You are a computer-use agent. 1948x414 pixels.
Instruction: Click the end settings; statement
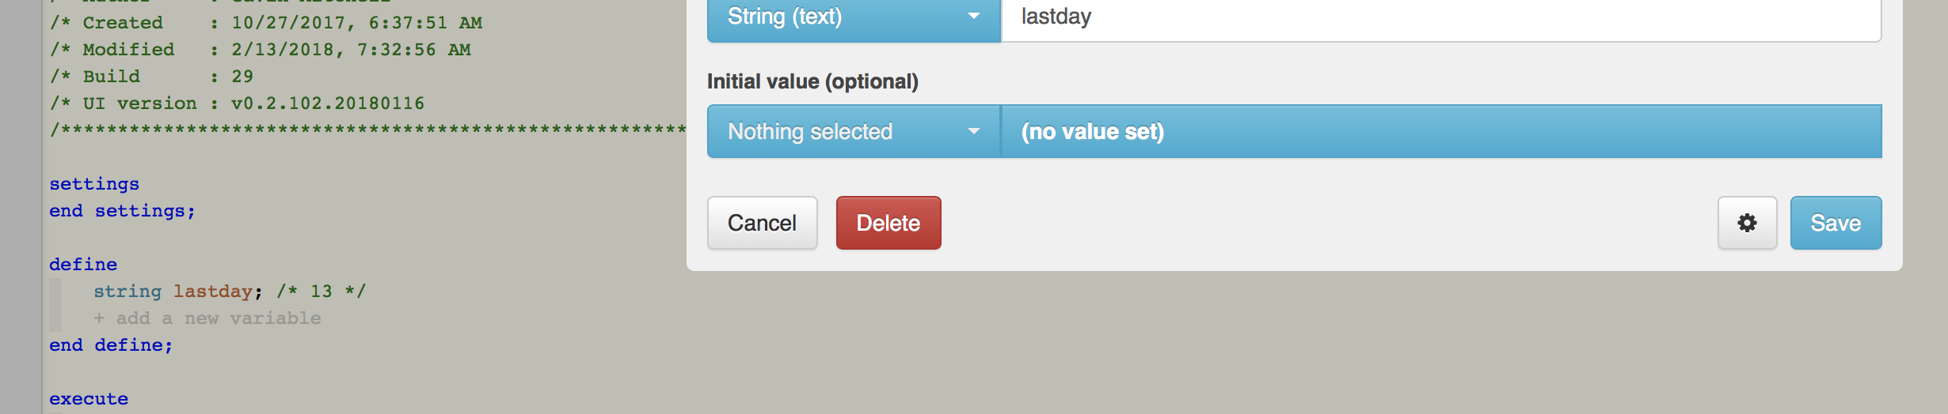pos(122,211)
